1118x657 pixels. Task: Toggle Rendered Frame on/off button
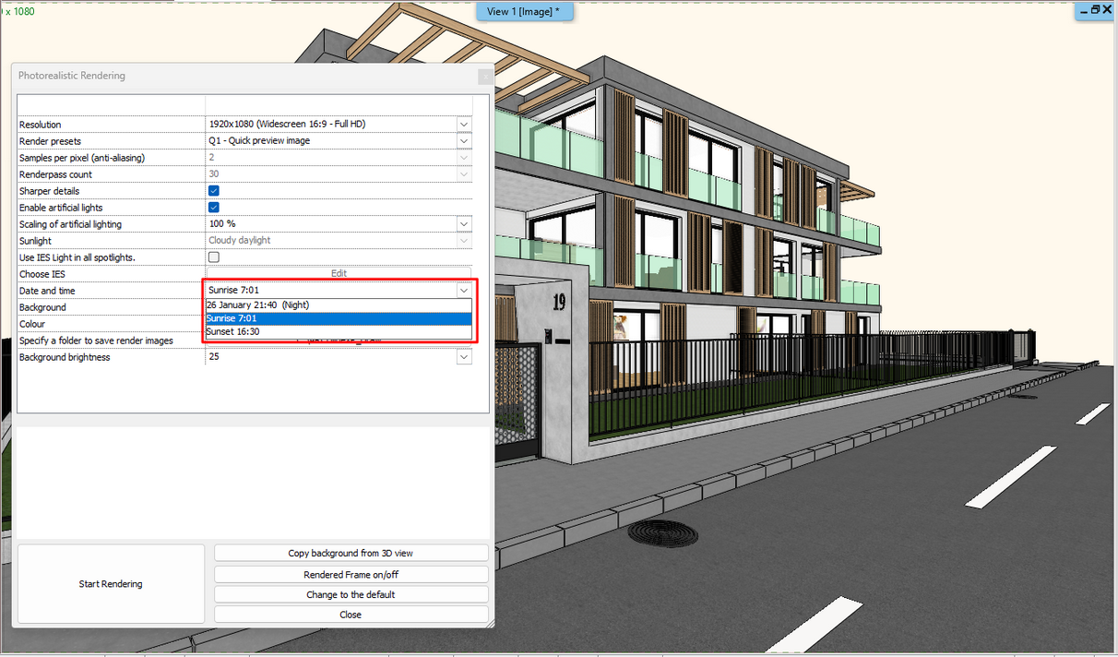click(351, 575)
